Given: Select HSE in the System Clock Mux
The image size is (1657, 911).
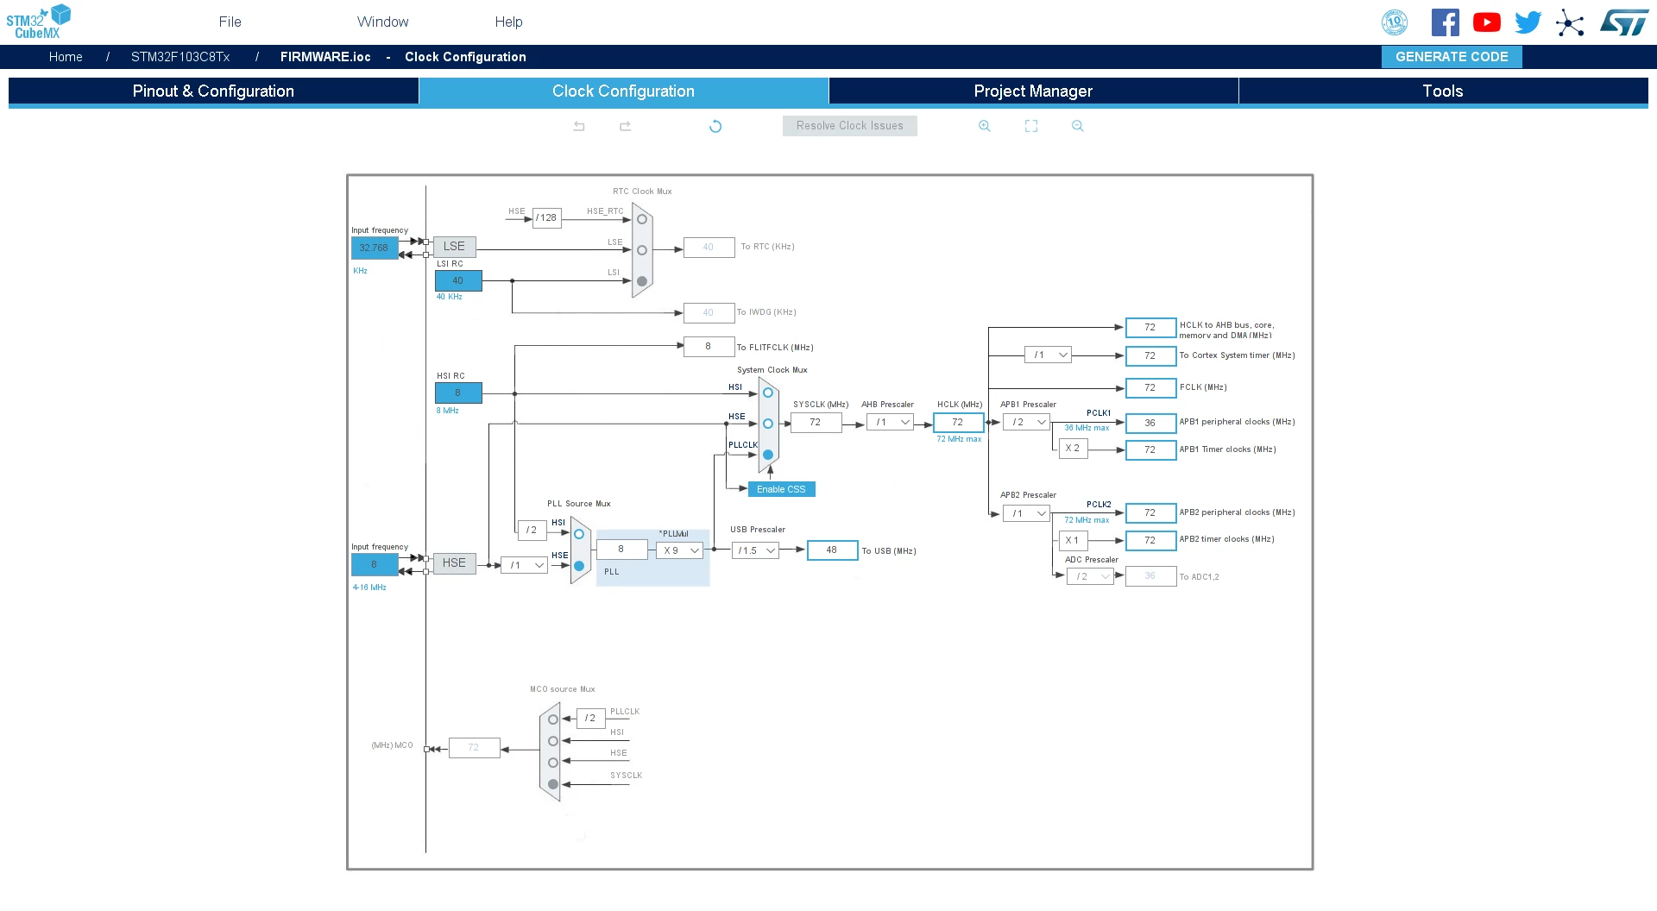Looking at the screenshot, I should coord(768,424).
